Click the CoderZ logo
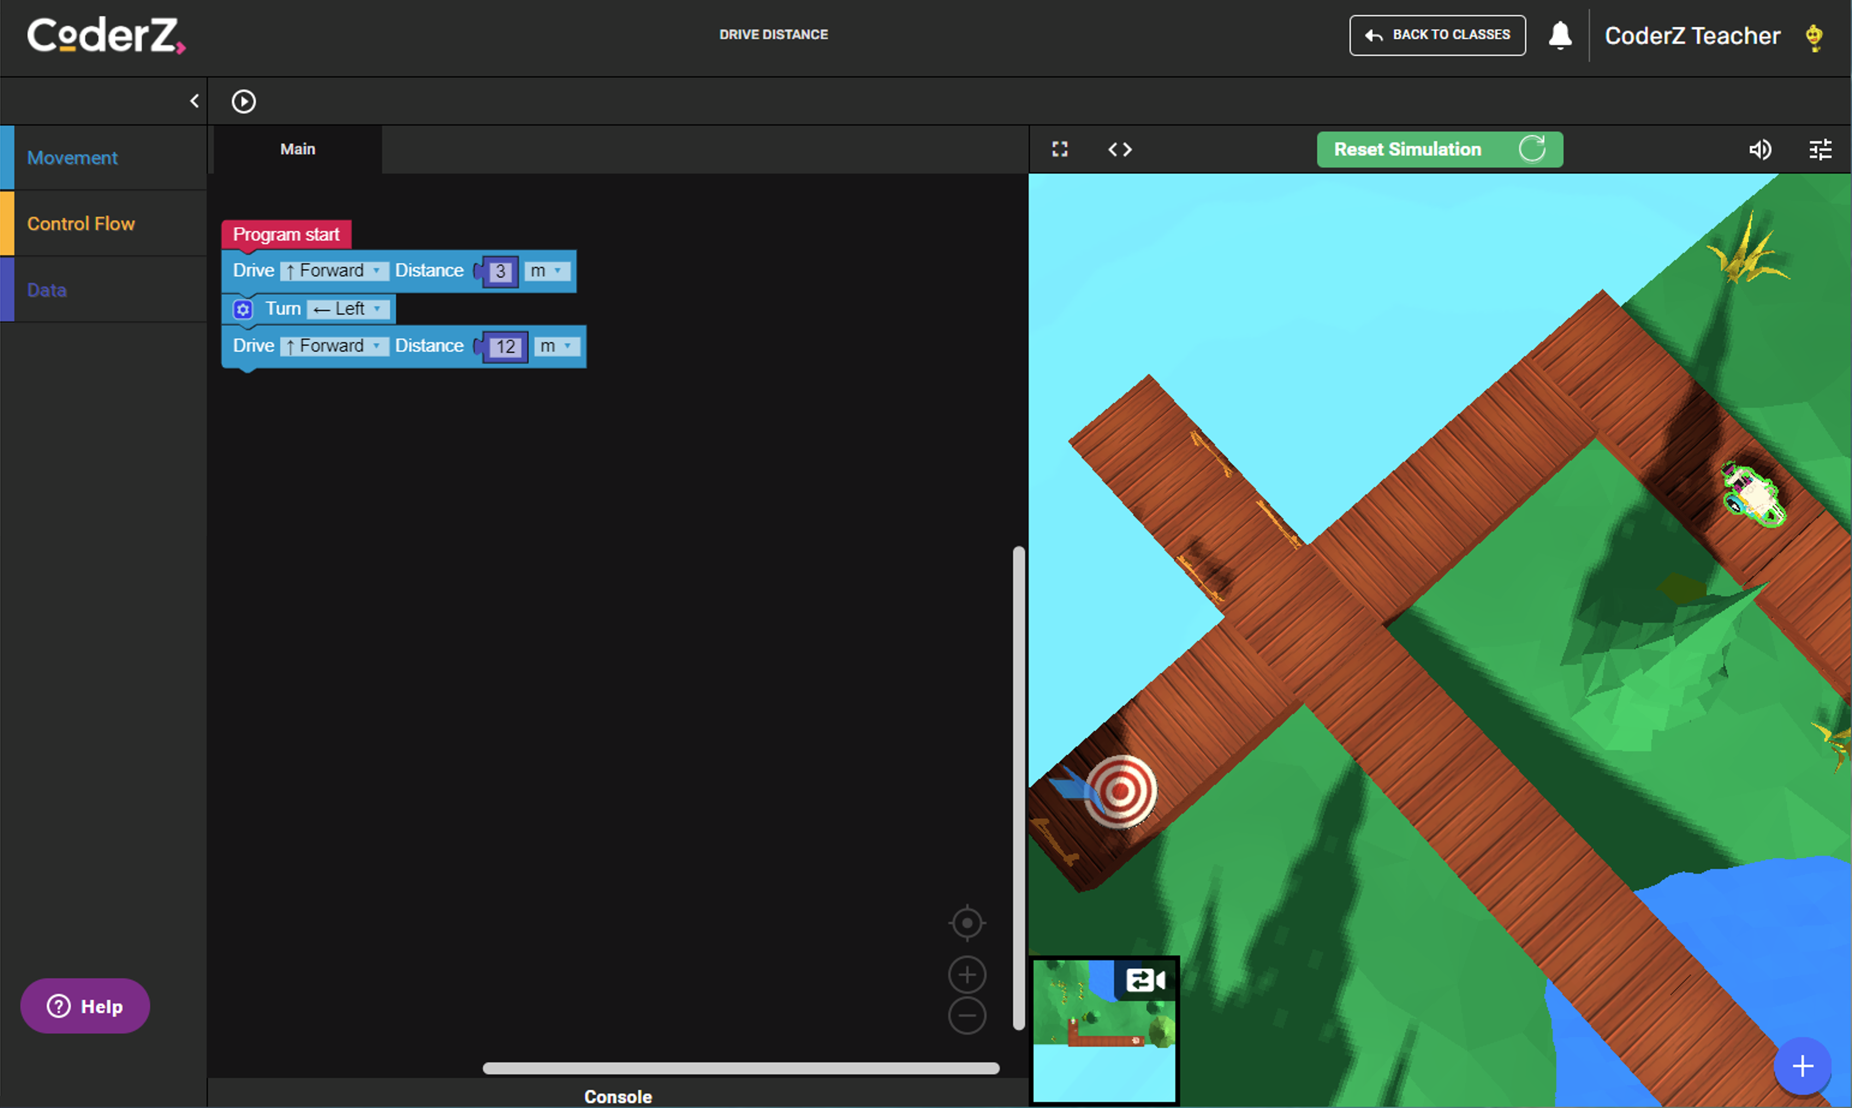The image size is (1852, 1108). tap(106, 35)
